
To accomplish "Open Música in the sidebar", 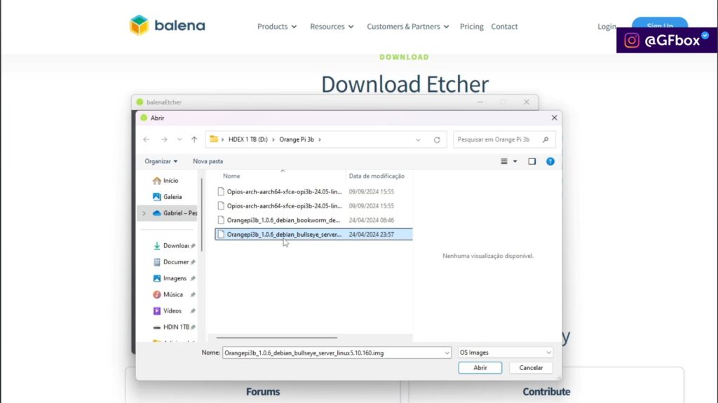I will pyautogui.click(x=175, y=294).
